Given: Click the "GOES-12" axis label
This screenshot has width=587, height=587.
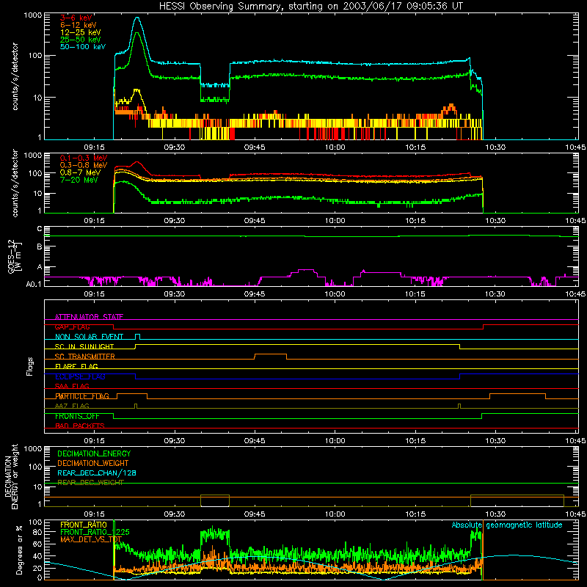Looking at the screenshot, I should (x=11, y=256).
